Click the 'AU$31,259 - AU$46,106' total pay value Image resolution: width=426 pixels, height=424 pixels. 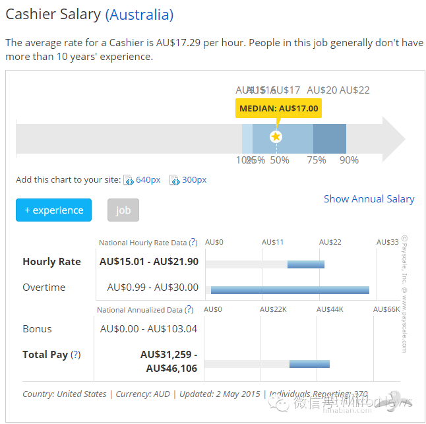169,361
